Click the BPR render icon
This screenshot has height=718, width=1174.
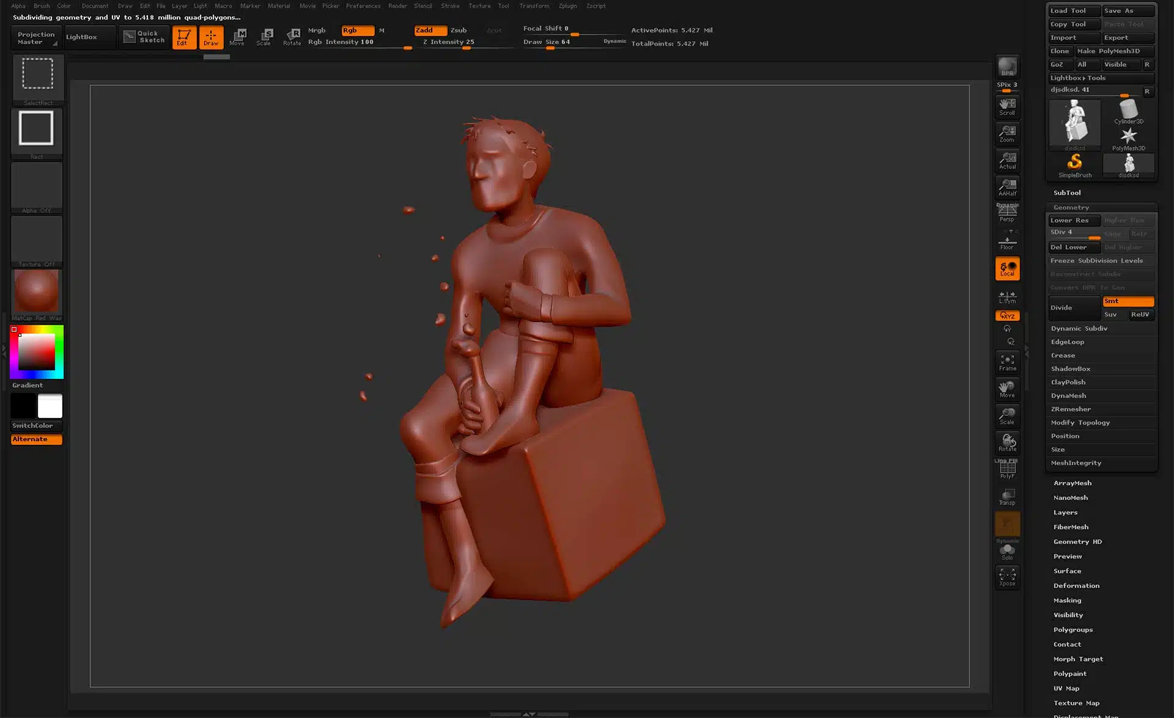pos(1007,67)
